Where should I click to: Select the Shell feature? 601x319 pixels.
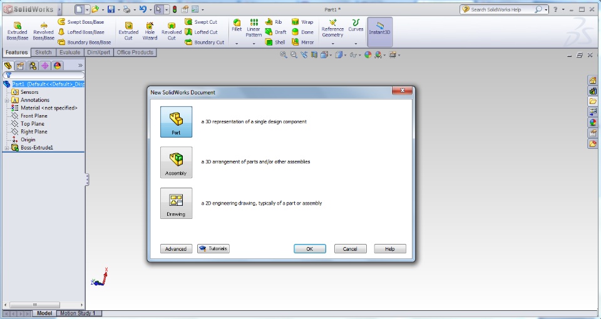[275, 42]
